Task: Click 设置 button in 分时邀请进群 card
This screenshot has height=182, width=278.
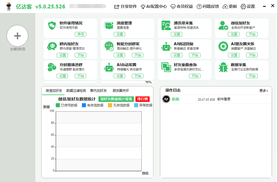Action: pyautogui.click(x=62, y=76)
